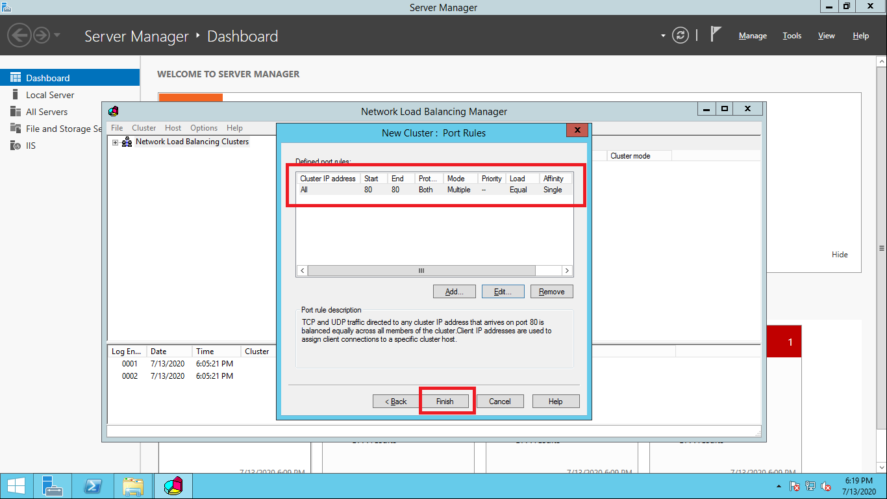Screen dimensions: 887x499
Task: Launch PowerShell from the taskbar
Action: [x=93, y=486]
